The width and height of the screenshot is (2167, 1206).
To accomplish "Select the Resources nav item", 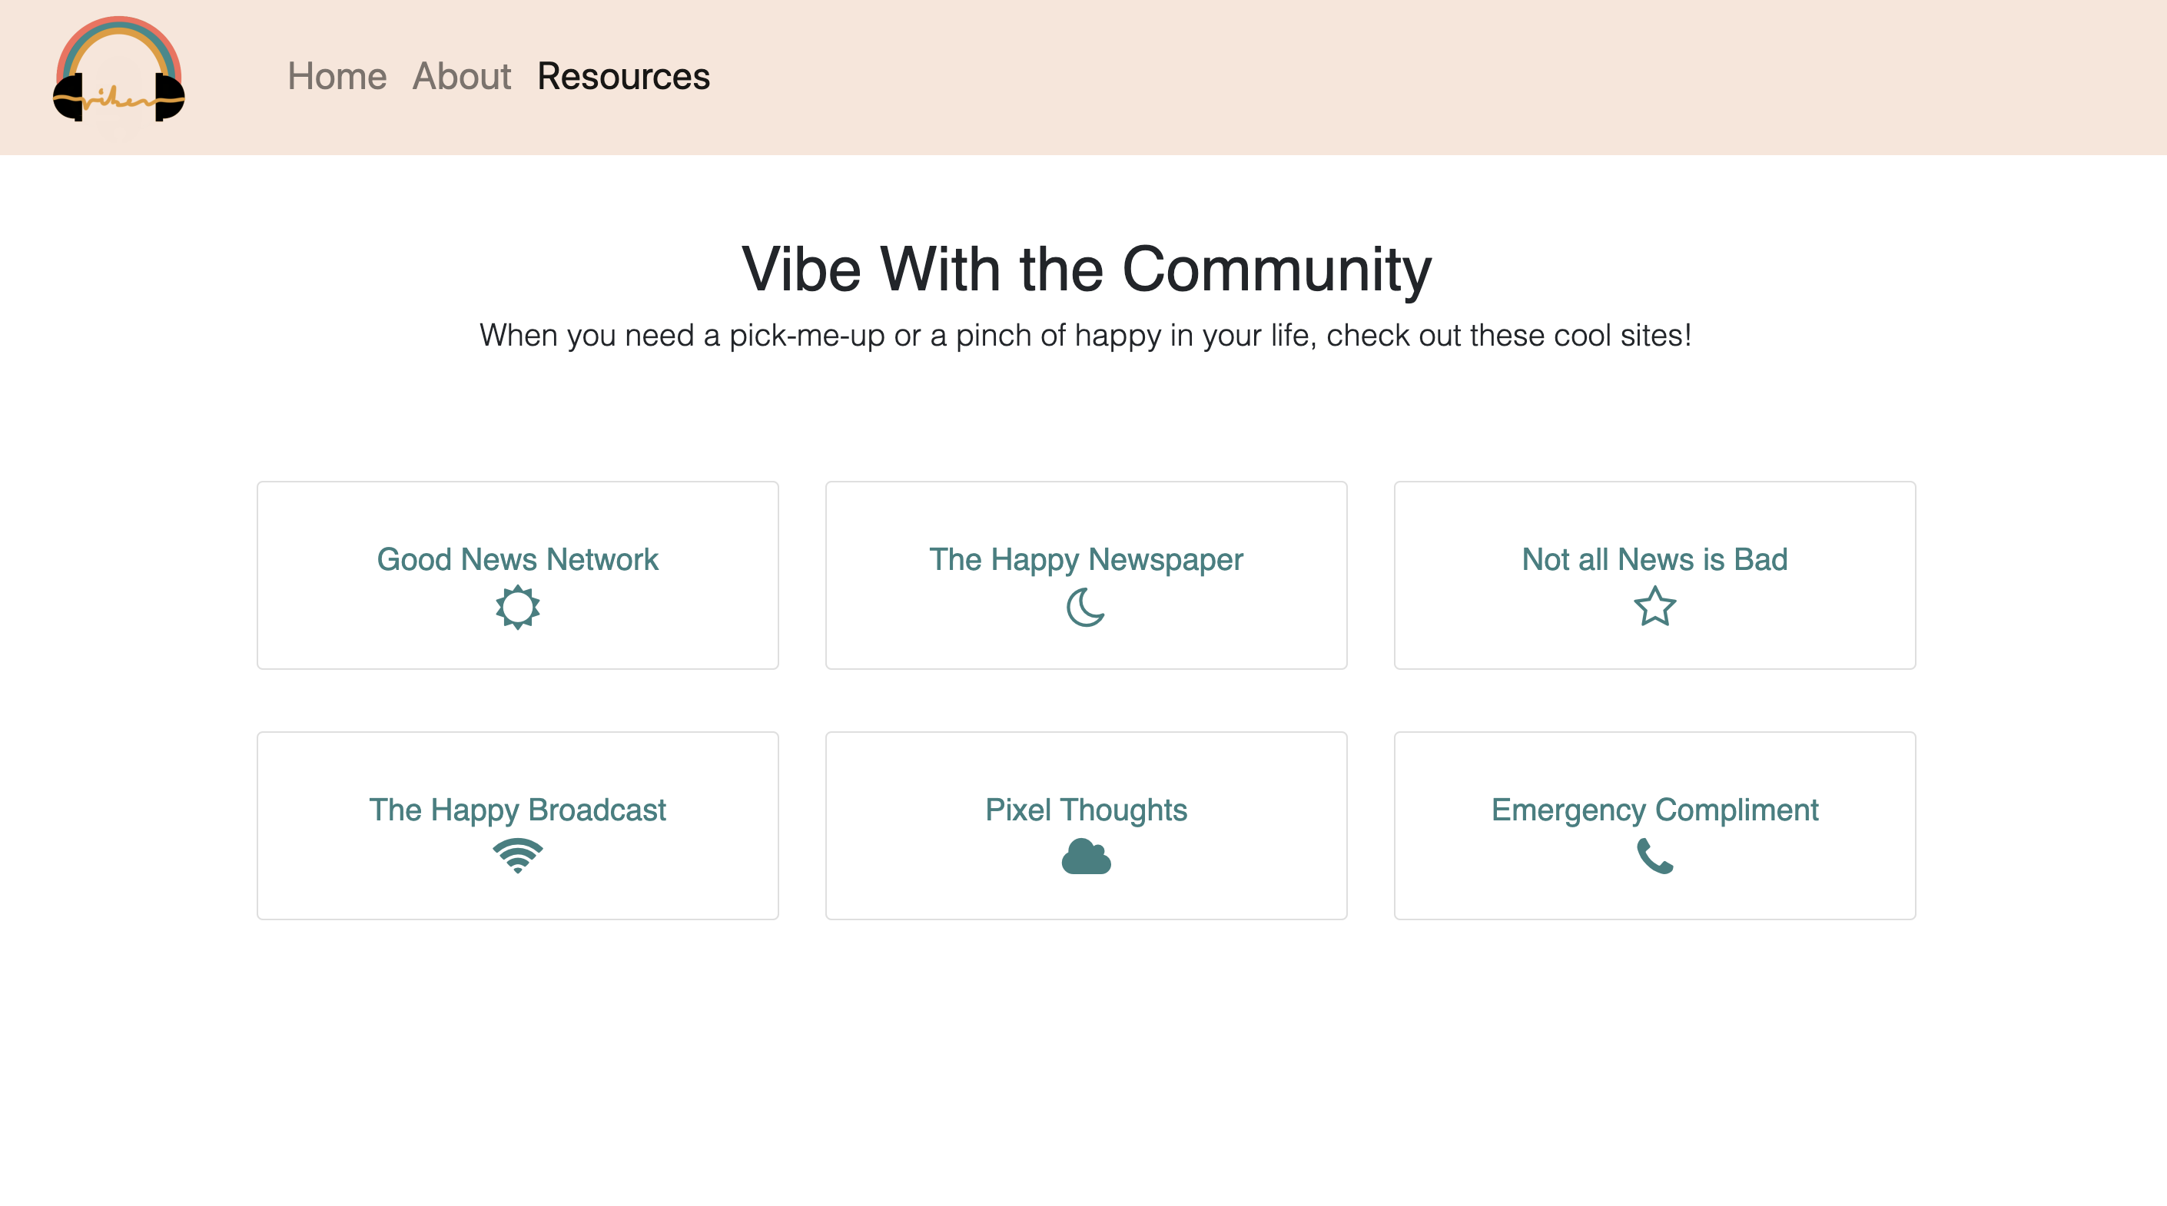I will pyautogui.click(x=623, y=77).
